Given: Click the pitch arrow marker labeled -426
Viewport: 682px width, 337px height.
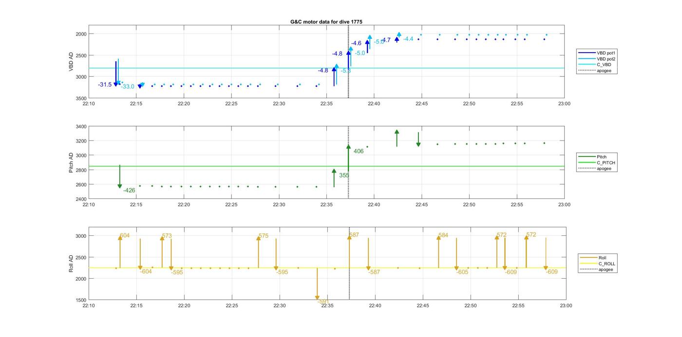Looking at the screenshot, I should (120, 177).
